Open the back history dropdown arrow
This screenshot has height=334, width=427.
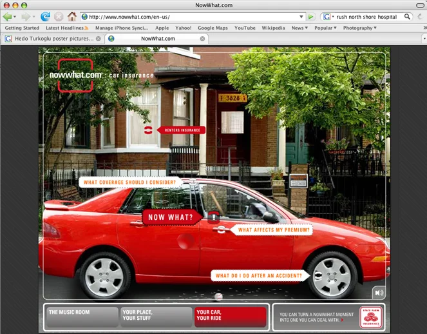tap(15, 17)
